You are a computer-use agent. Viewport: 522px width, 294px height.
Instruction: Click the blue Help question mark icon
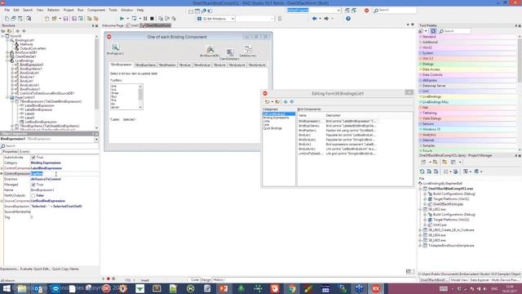point(348,19)
